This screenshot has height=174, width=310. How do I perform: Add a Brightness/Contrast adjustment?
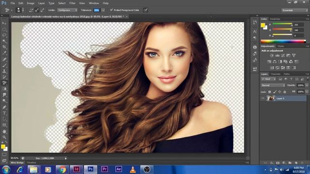click(x=272, y=56)
